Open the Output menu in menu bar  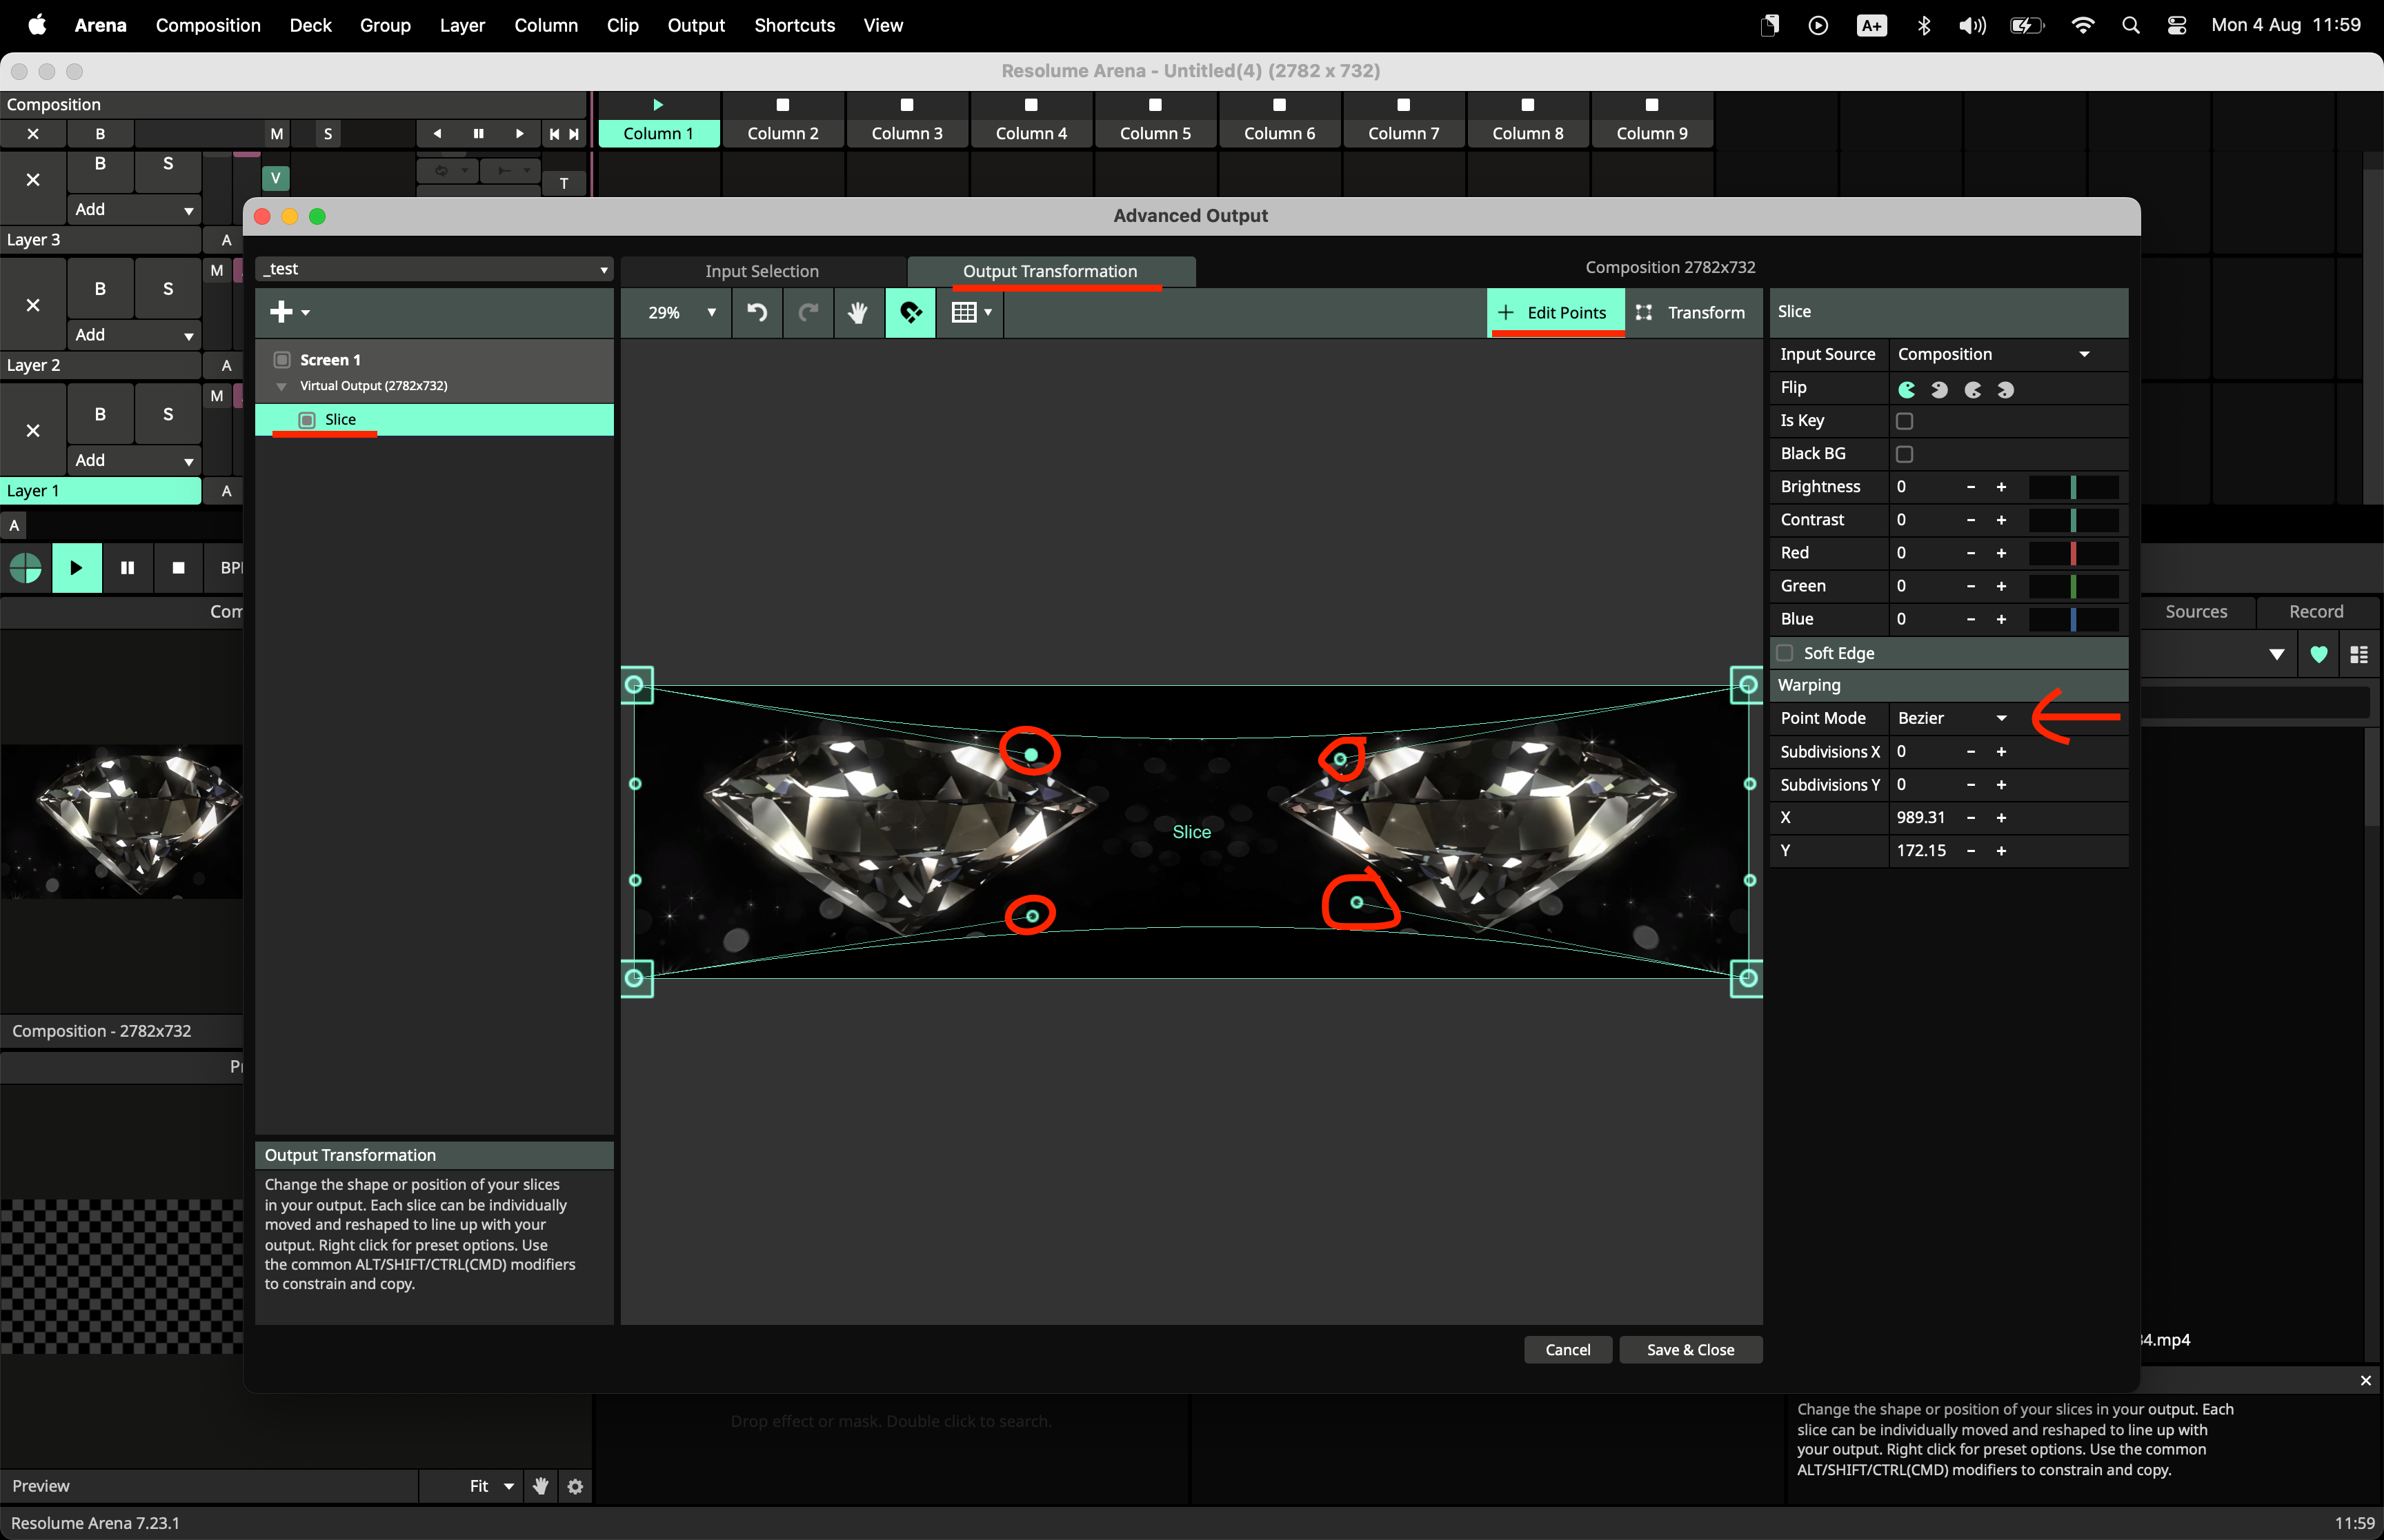[695, 25]
